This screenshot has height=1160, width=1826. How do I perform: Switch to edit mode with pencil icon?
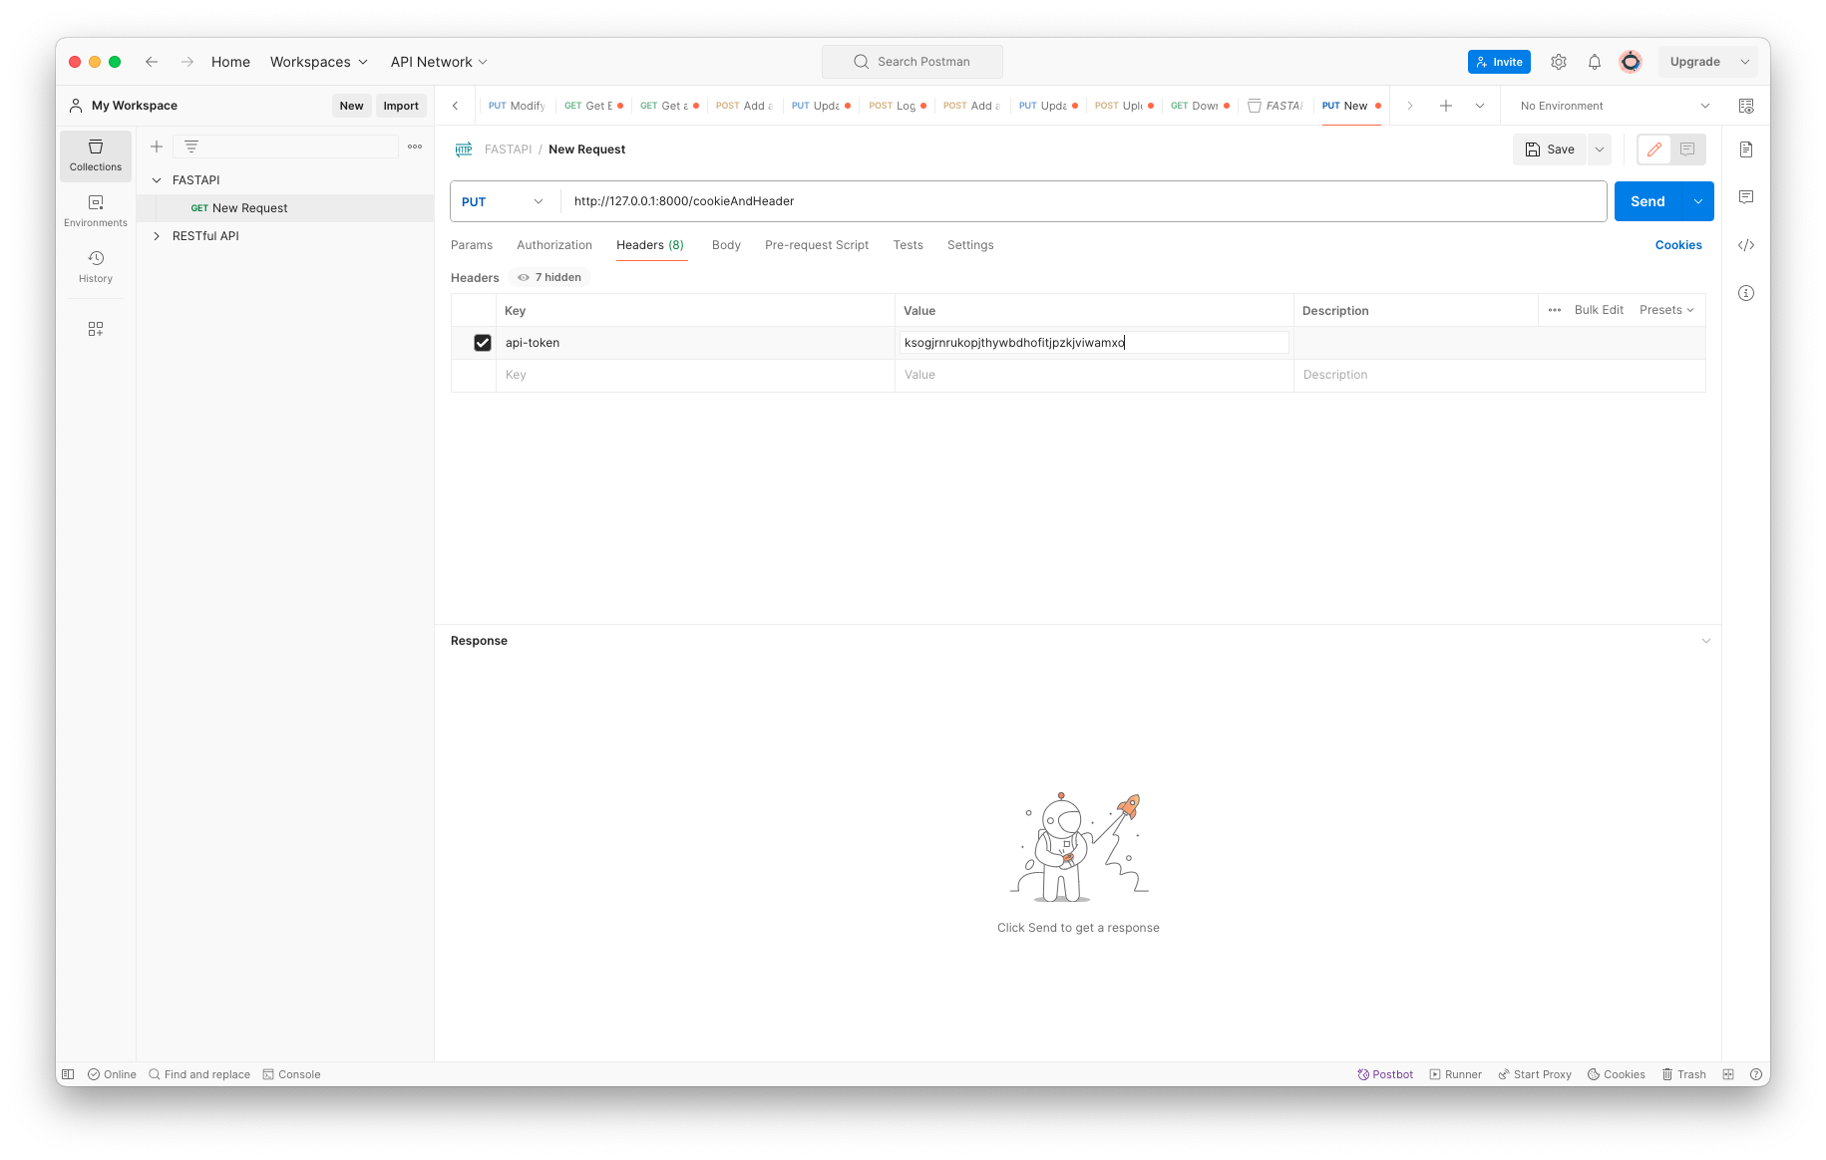point(1654,149)
